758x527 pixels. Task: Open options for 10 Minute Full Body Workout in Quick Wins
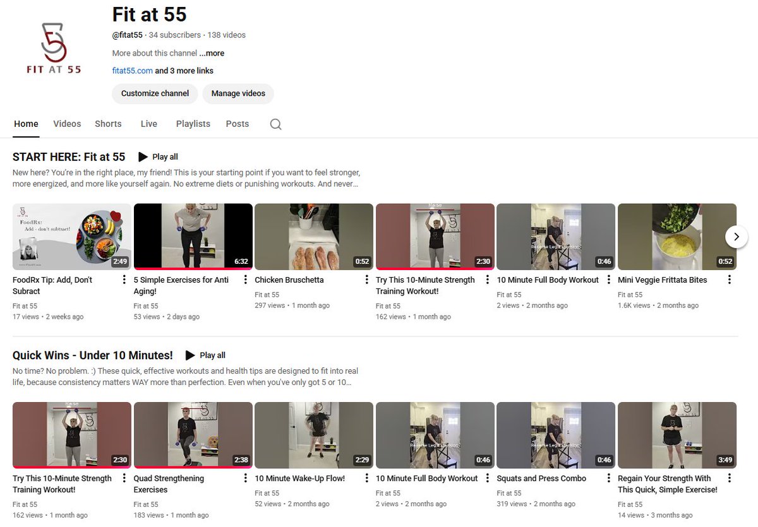487,478
